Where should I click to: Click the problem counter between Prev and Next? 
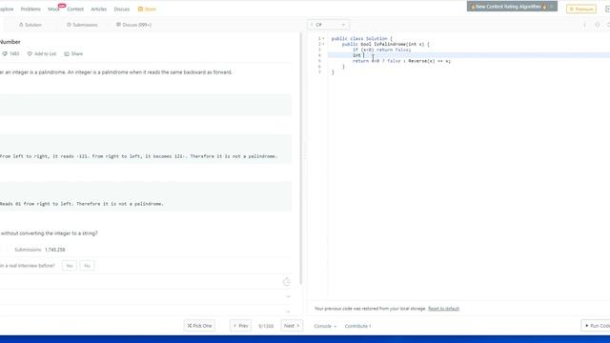tap(266, 326)
